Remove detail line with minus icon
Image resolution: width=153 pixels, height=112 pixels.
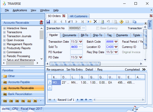coord(90,100)
